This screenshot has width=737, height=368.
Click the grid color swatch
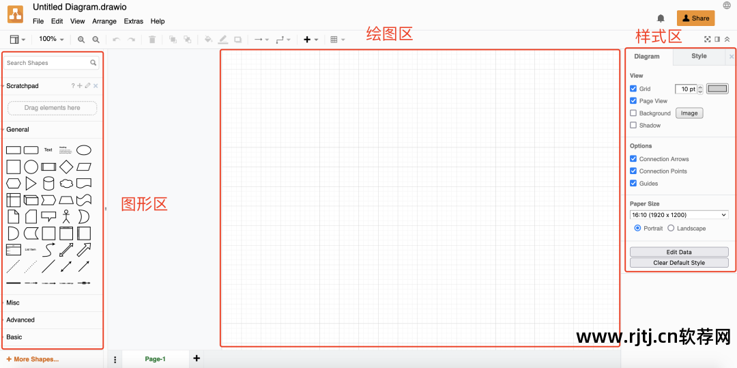tap(717, 88)
